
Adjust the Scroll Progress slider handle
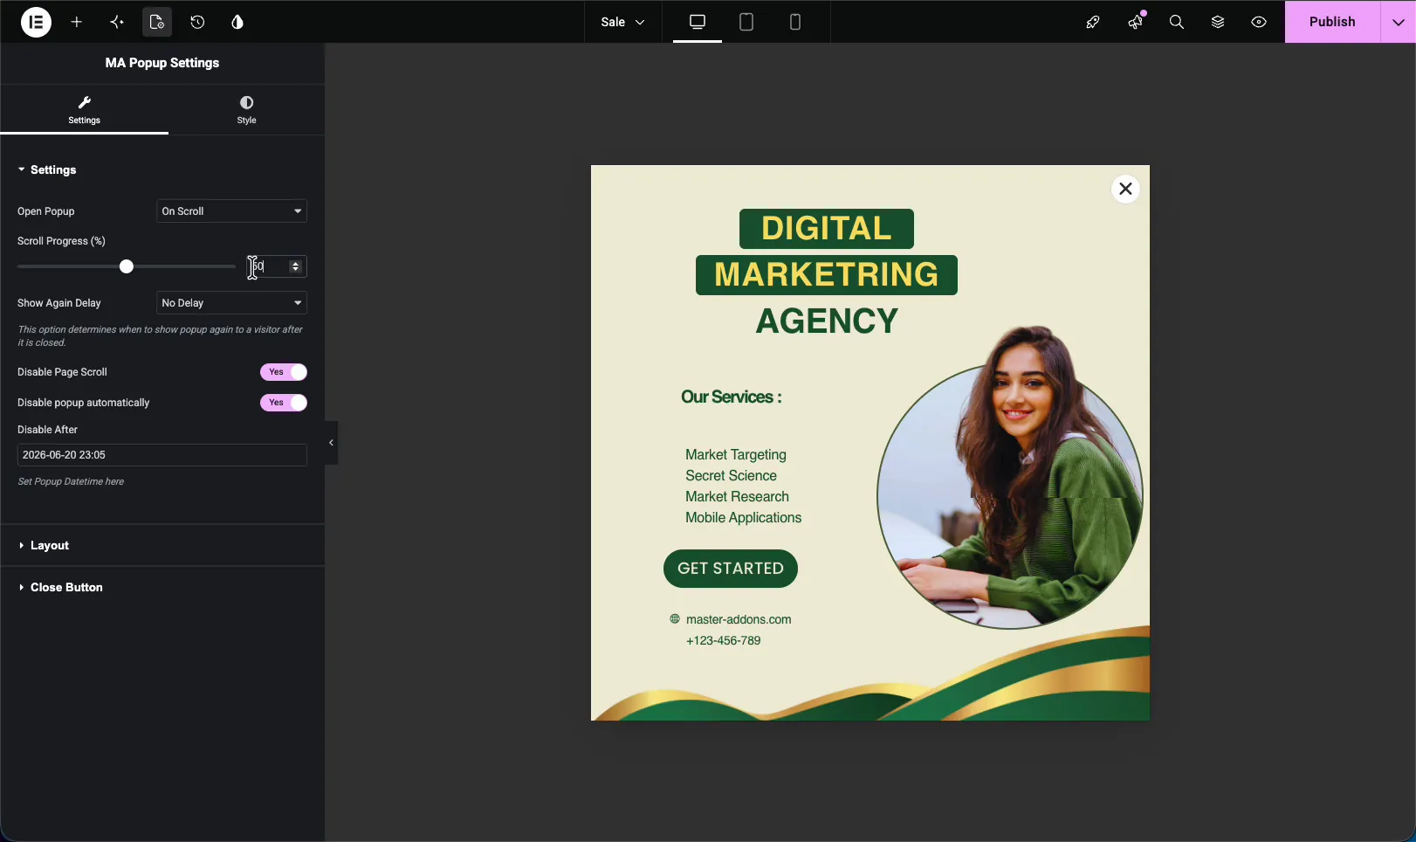coord(127,266)
